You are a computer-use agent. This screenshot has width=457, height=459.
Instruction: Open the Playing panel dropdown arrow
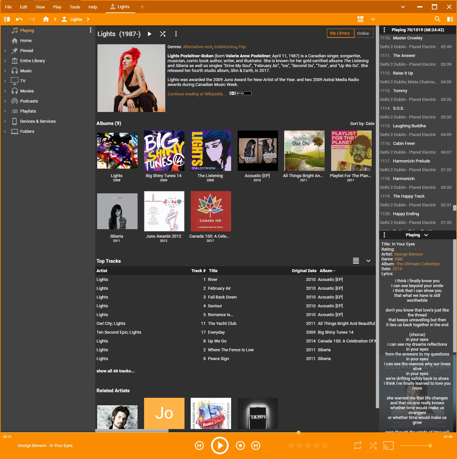[x=426, y=235]
